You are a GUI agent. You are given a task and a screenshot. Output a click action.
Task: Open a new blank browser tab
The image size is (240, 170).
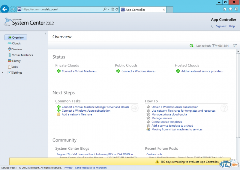tap(169, 10)
